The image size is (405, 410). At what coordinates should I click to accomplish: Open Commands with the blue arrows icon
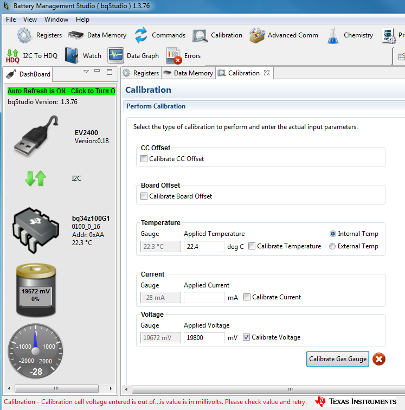tap(141, 35)
